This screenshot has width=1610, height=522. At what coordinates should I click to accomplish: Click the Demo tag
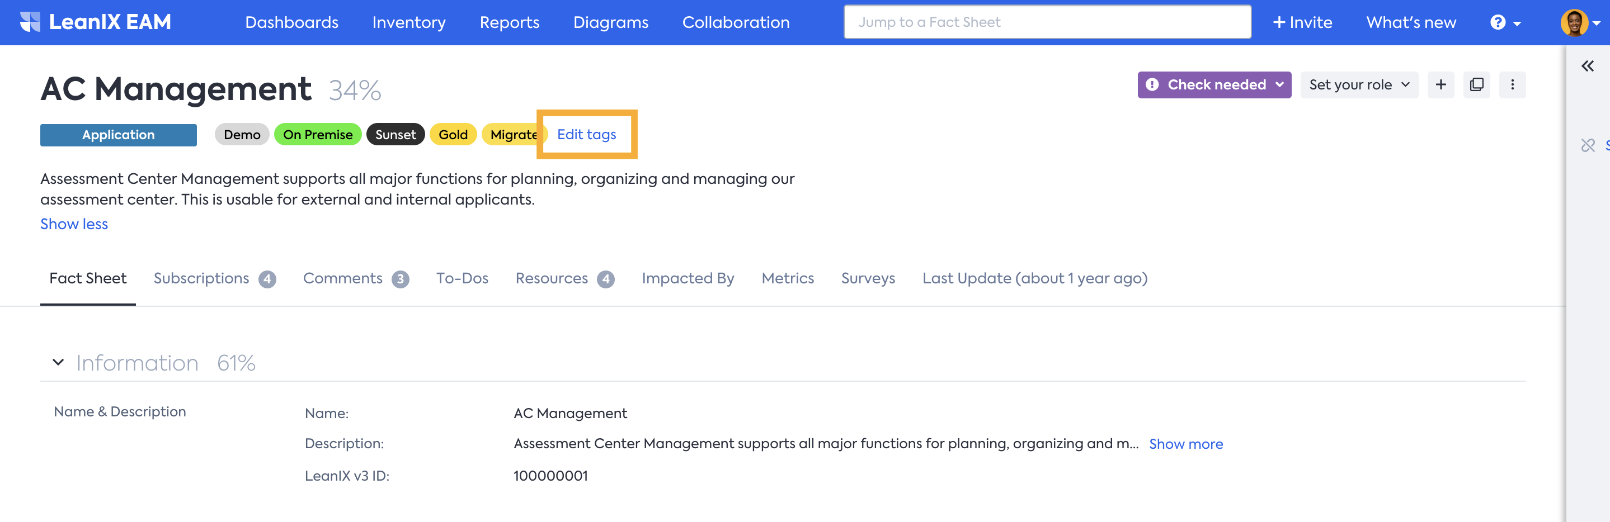[242, 135]
